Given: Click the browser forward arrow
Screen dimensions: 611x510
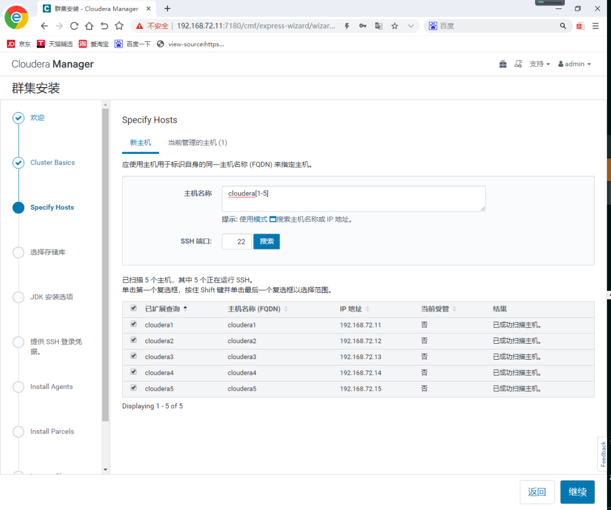Looking at the screenshot, I should 59,26.
